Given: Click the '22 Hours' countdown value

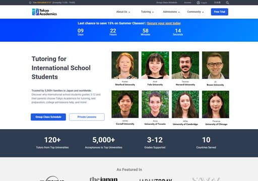Looking at the screenshot, I should click(x=113, y=32).
